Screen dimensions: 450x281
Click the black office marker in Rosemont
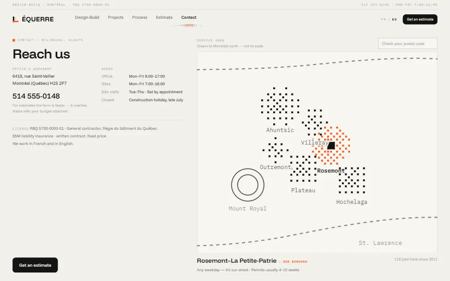point(331,146)
